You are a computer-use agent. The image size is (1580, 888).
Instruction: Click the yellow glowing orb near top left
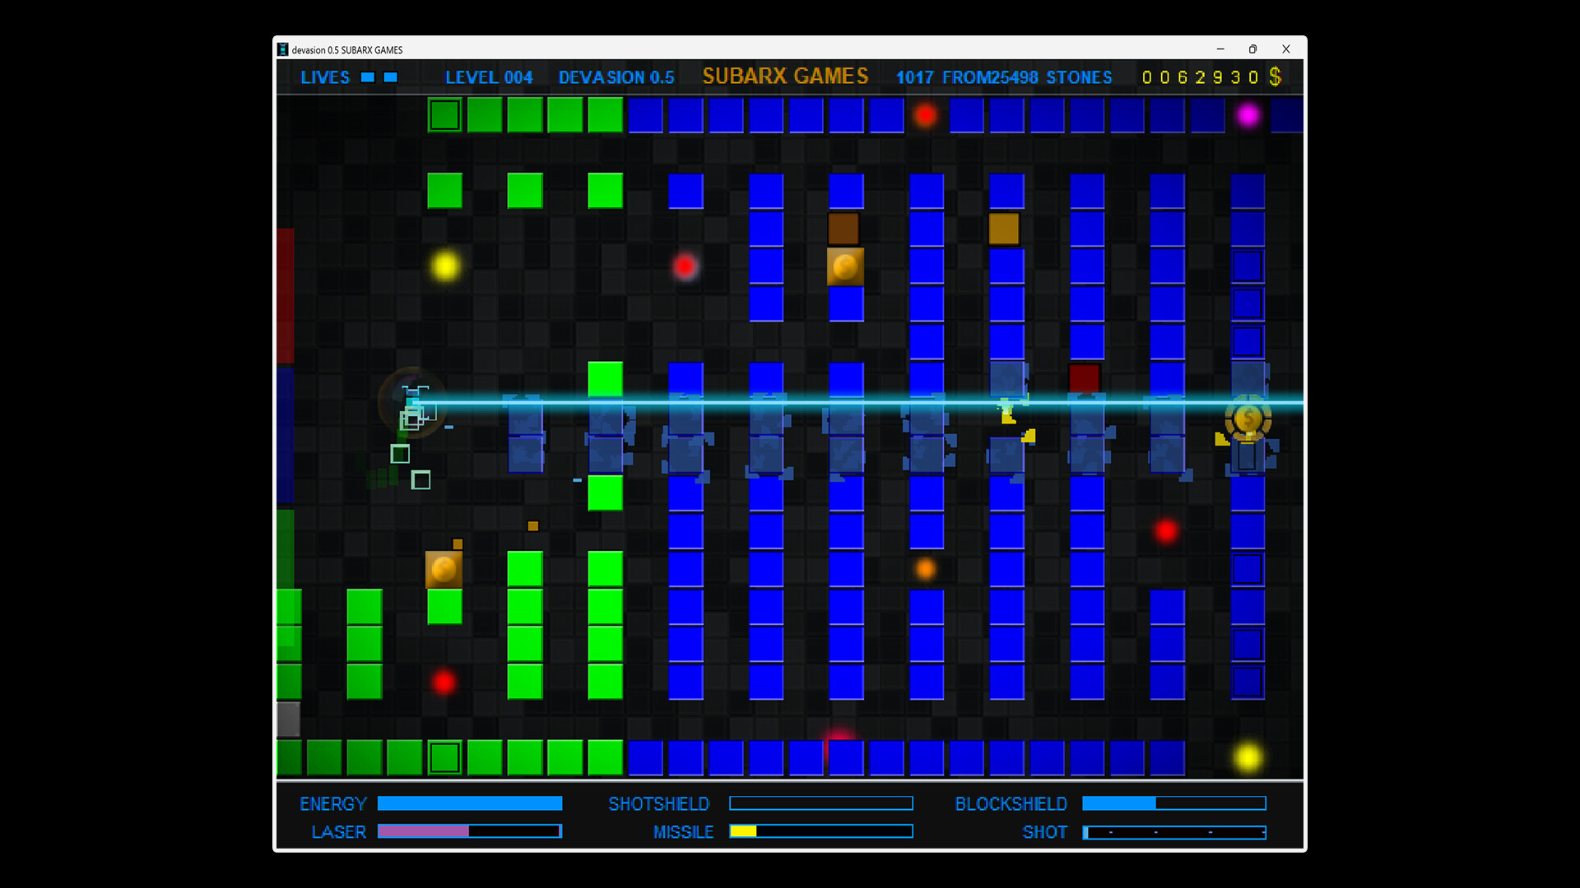444,265
